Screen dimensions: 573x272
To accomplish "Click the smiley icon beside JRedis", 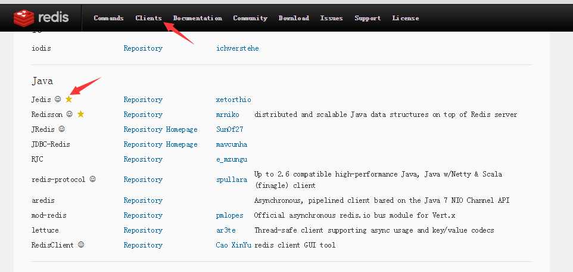I will [61, 129].
